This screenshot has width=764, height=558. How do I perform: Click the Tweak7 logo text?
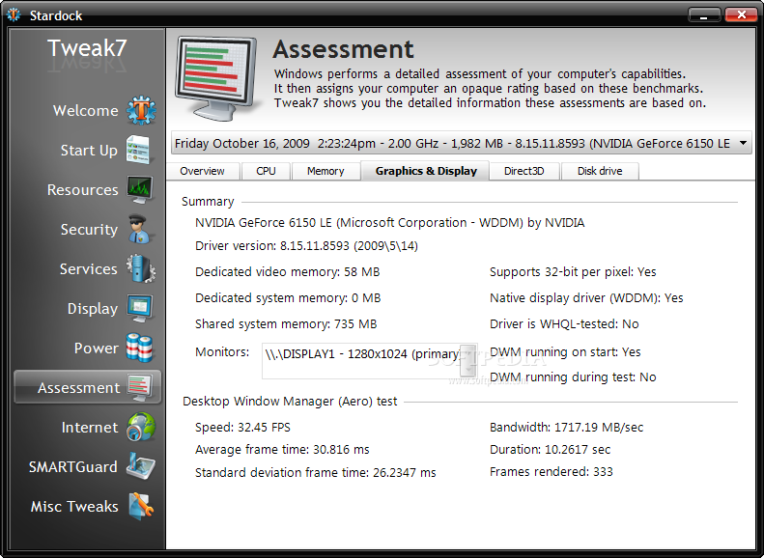pyautogui.click(x=87, y=48)
